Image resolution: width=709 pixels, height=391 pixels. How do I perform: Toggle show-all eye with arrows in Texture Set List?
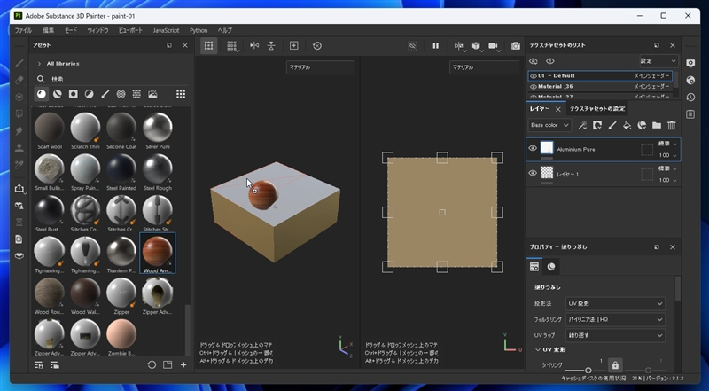click(x=534, y=61)
